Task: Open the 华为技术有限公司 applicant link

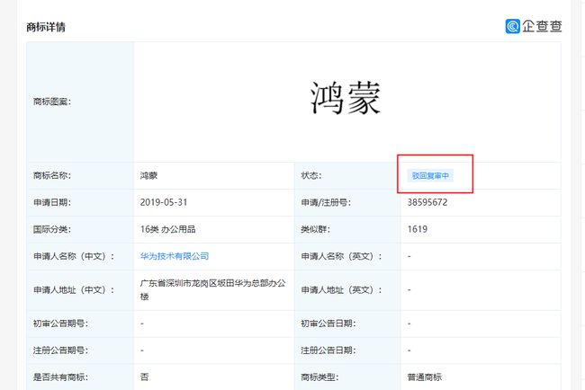Action: (175, 256)
